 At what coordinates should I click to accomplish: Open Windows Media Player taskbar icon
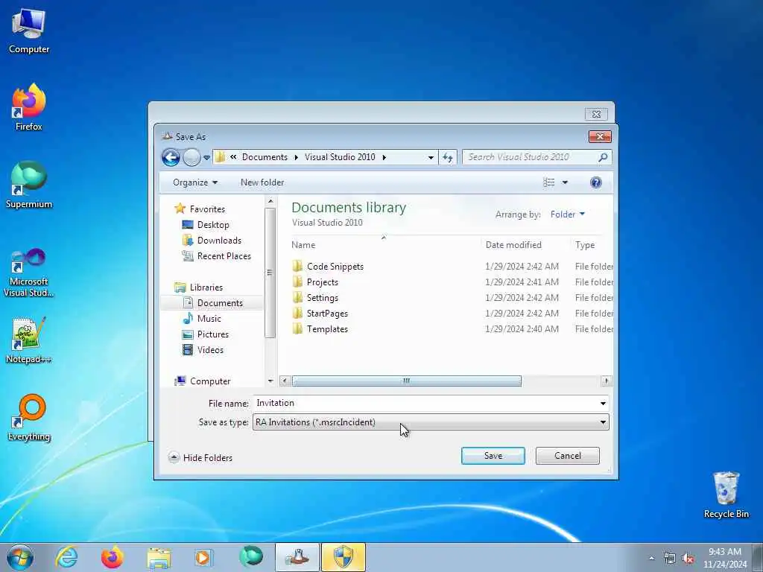point(204,557)
